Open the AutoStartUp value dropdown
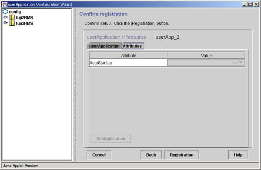The image size is (261, 170). pyautogui.click(x=206, y=63)
